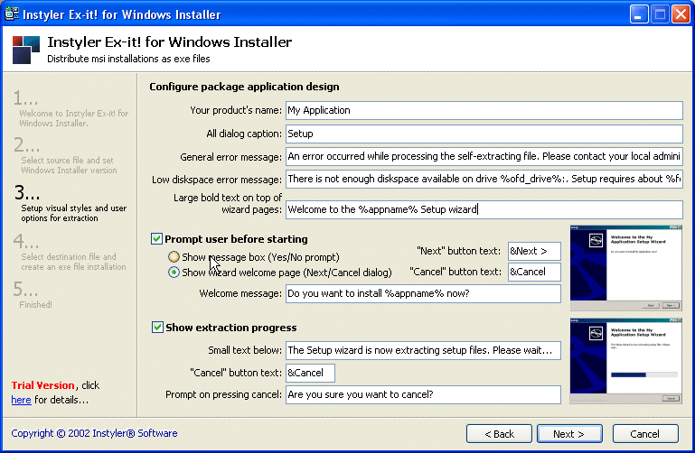The image size is (695, 453).
Task: Click the "Next" button text field
Action: pyautogui.click(x=533, y=251)
